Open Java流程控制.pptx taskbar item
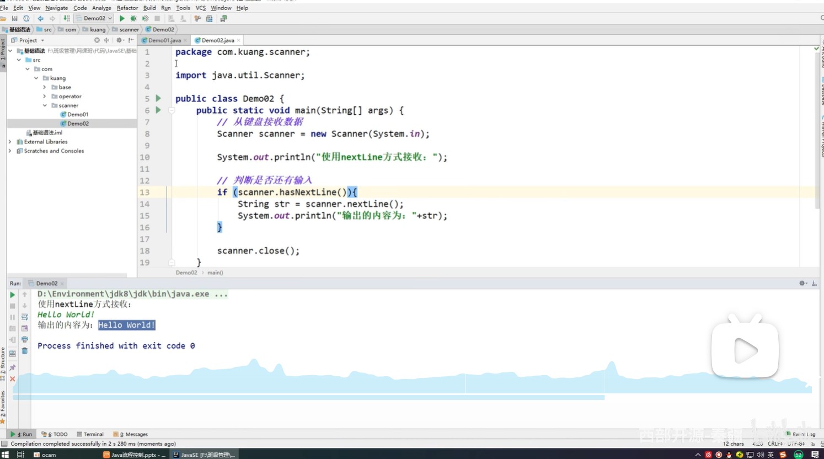The image size is (824, 459). (x=135, y=455)
